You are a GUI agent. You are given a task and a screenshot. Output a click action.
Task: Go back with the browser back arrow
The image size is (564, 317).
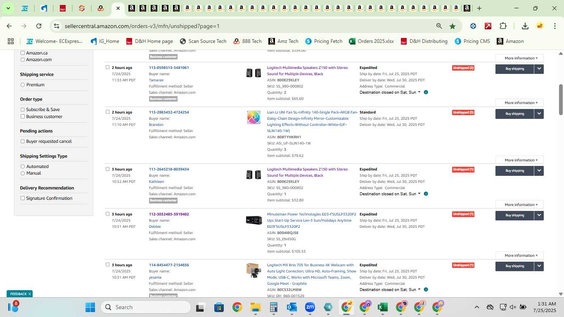pyautogui.click(x=9, y=26)
